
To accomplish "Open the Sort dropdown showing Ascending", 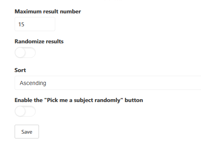I will (x=108, y=83).
